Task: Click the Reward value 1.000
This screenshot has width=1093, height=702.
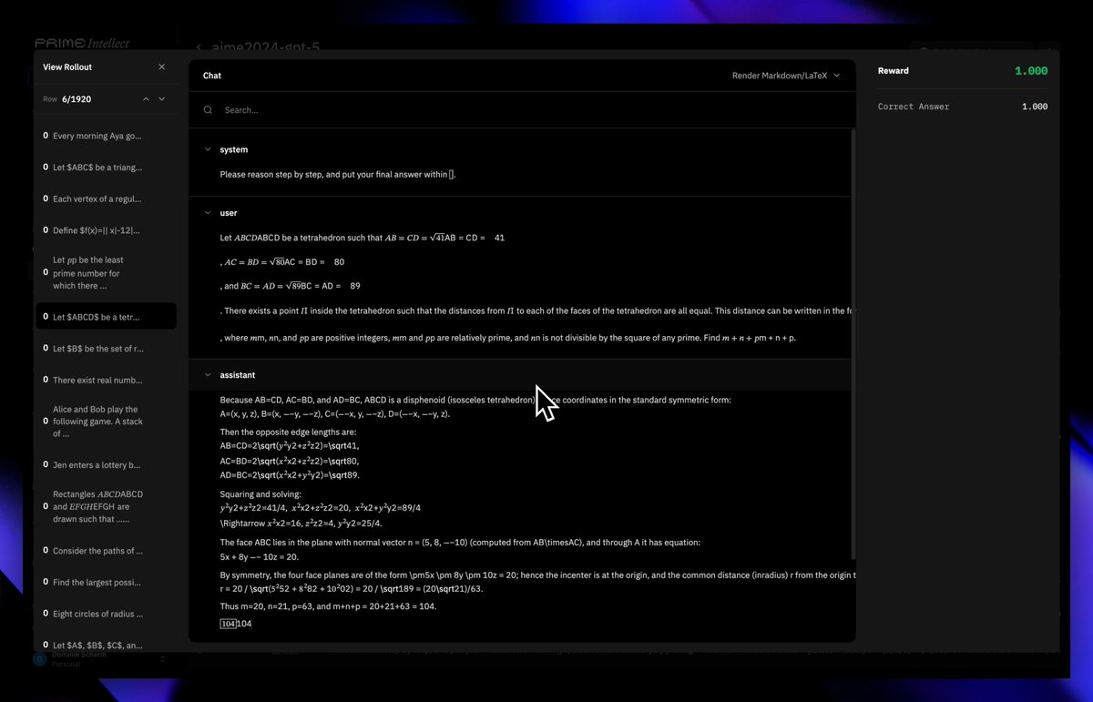Action: coord(1031,71)
